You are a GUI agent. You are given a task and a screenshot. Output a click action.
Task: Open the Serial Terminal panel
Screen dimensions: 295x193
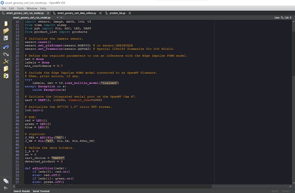tap(41, 191)
